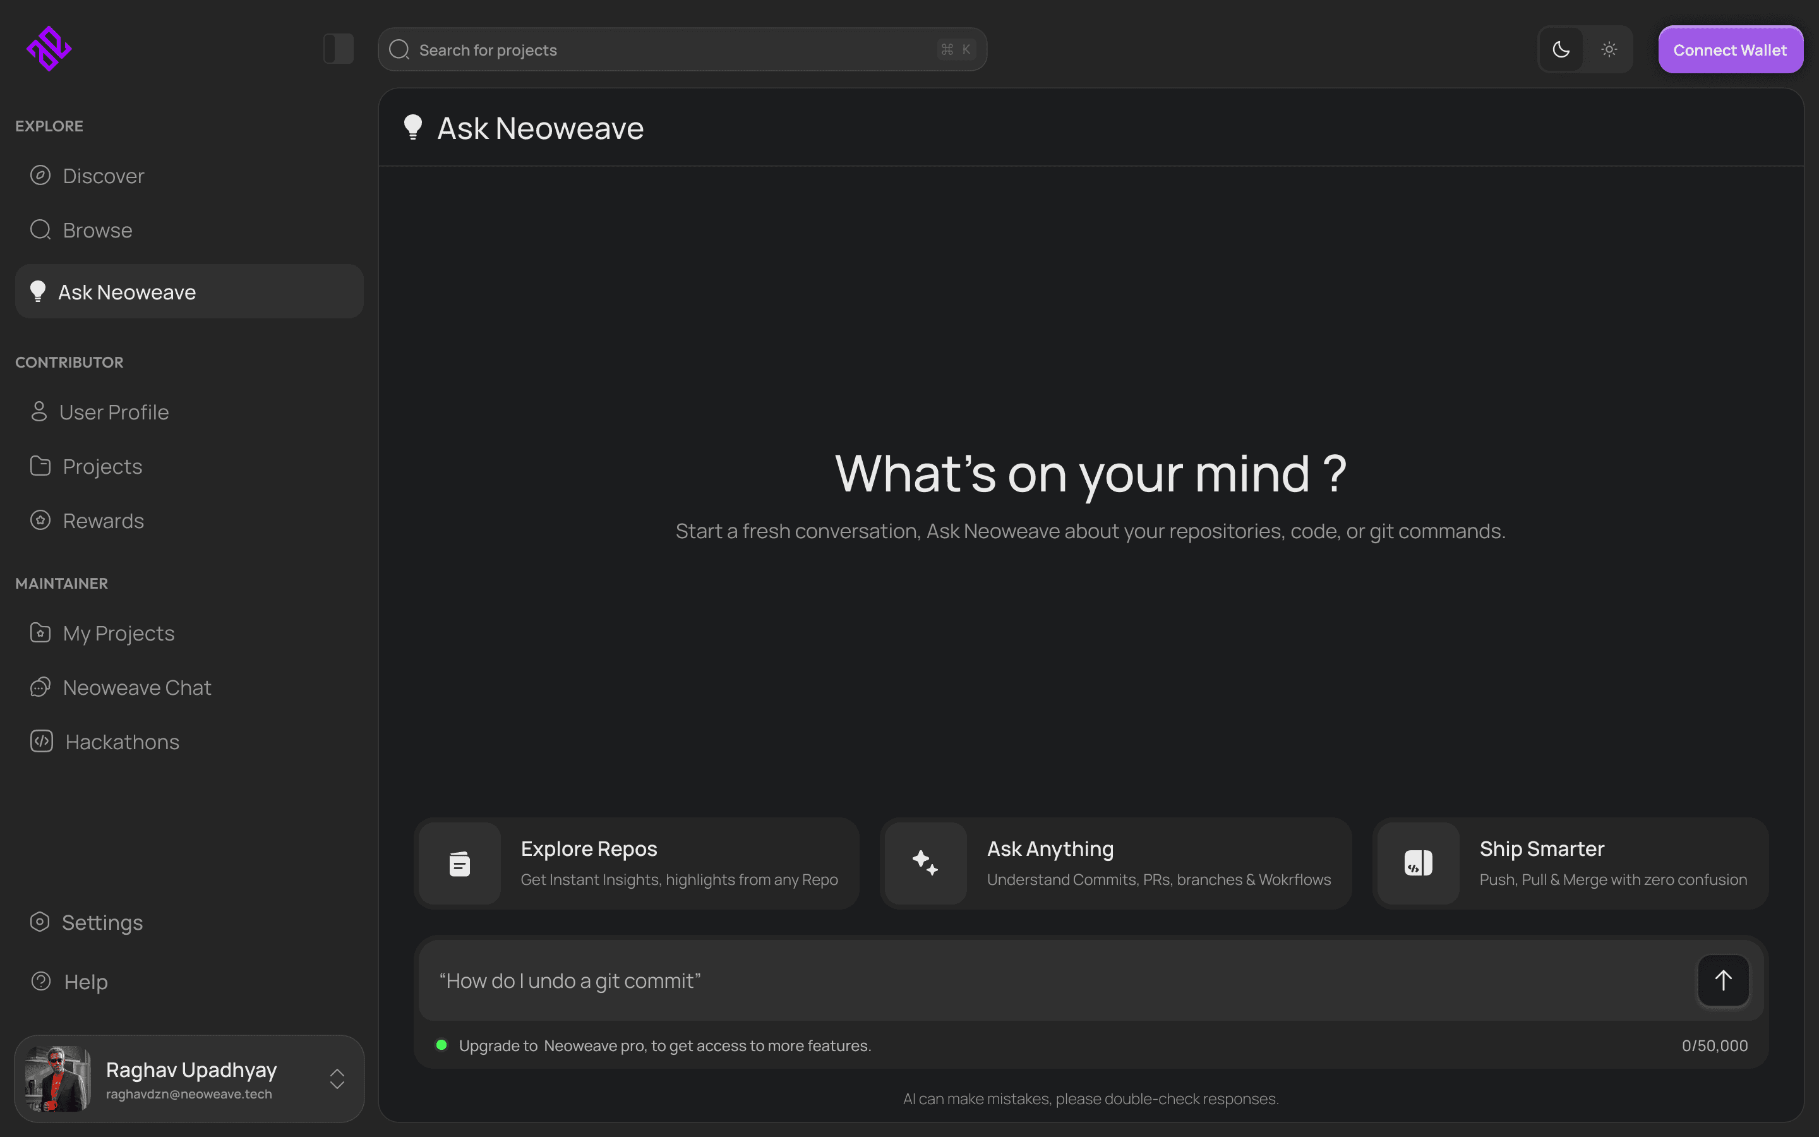The width and height of the screenshot is (1819, 1137).
Task: Click the search magnifier icon
Action: 399,50
